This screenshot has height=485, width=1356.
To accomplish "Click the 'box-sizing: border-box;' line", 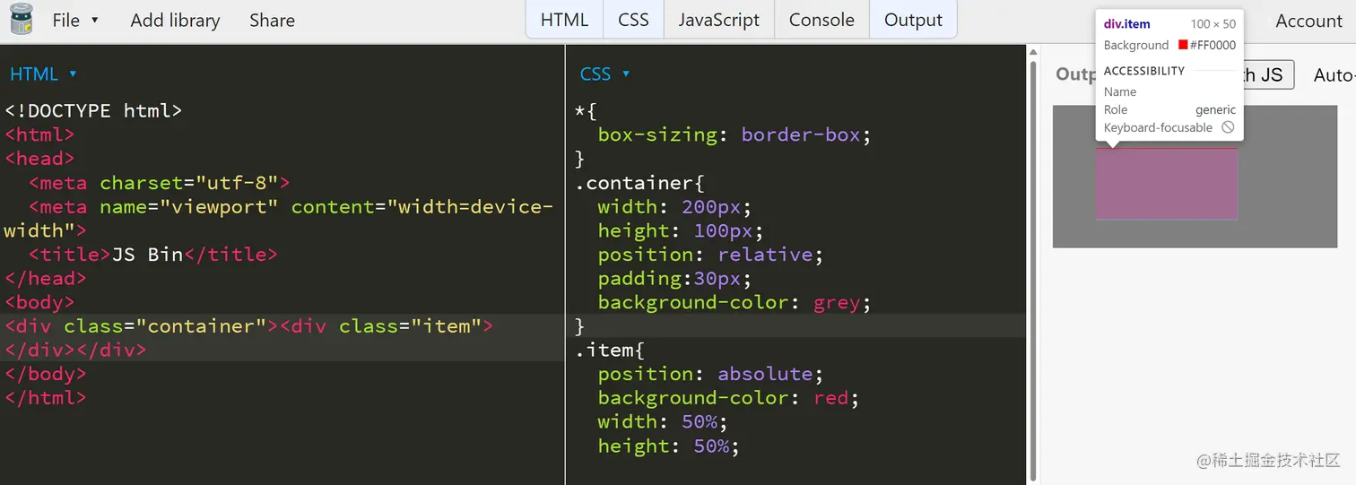I will 734,134.
